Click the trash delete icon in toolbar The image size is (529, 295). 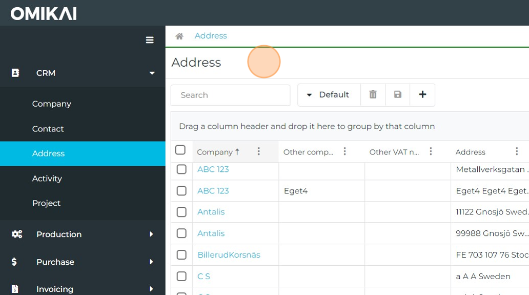pos(373,95)
